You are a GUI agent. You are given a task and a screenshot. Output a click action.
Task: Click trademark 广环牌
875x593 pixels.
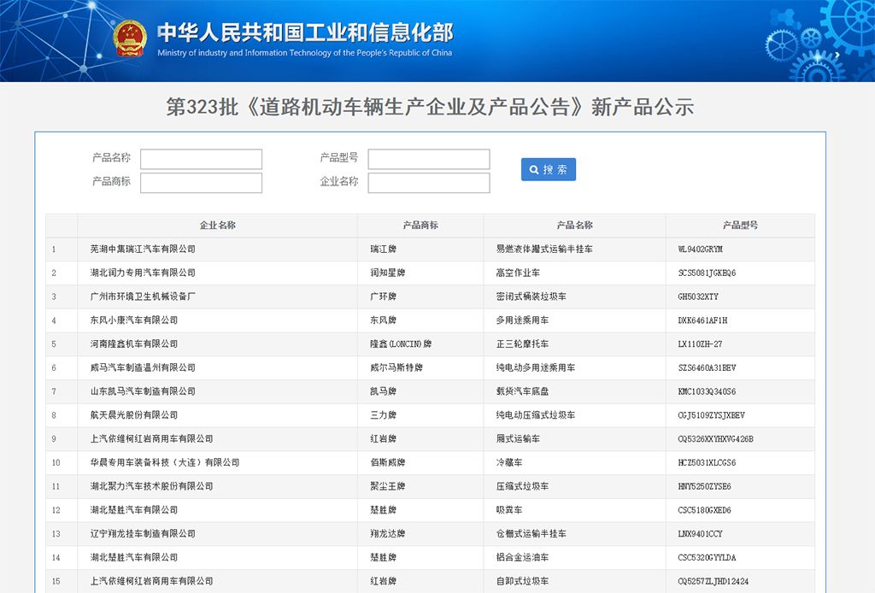384,296
